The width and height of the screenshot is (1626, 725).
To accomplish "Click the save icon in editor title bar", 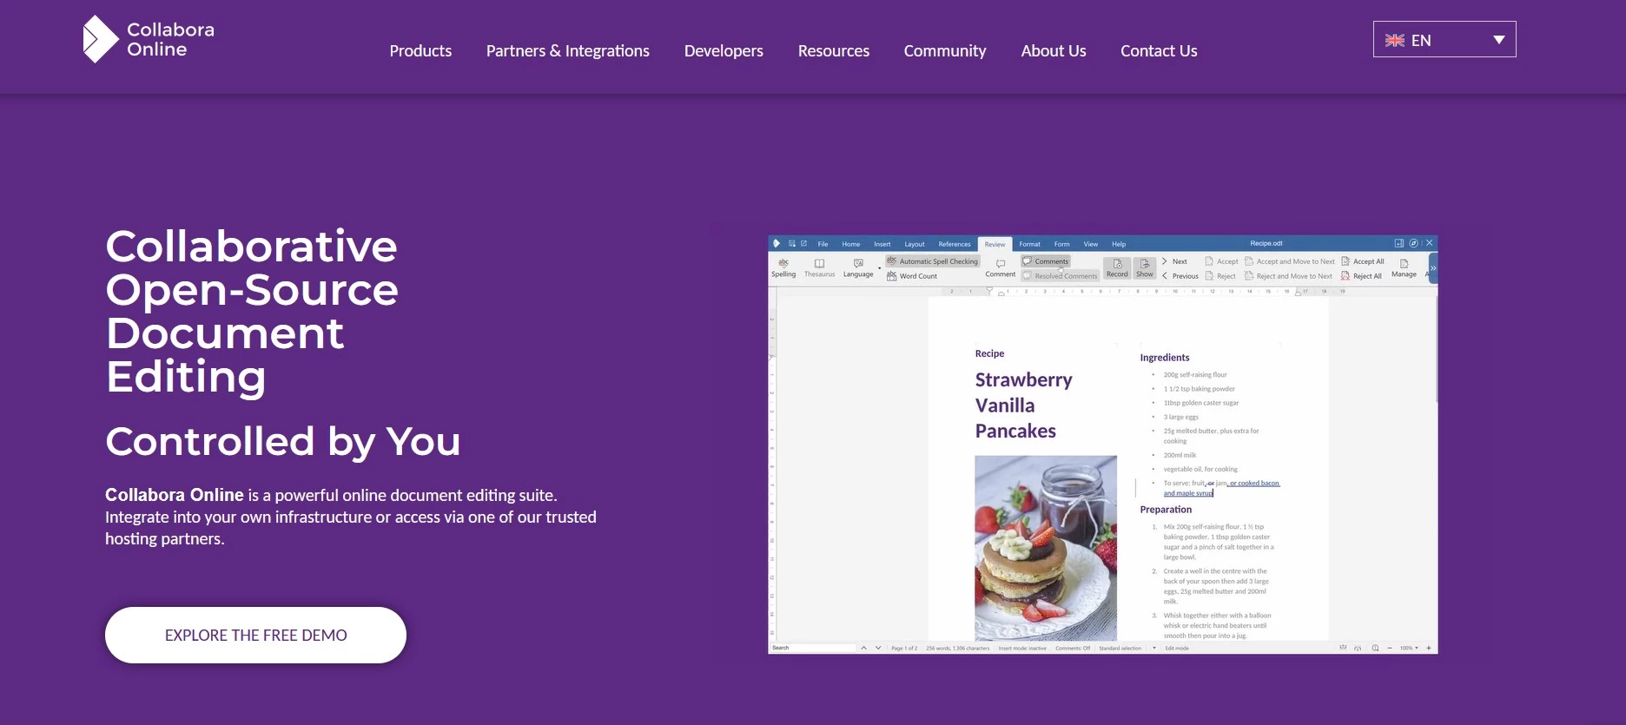I will pos(792,244).
